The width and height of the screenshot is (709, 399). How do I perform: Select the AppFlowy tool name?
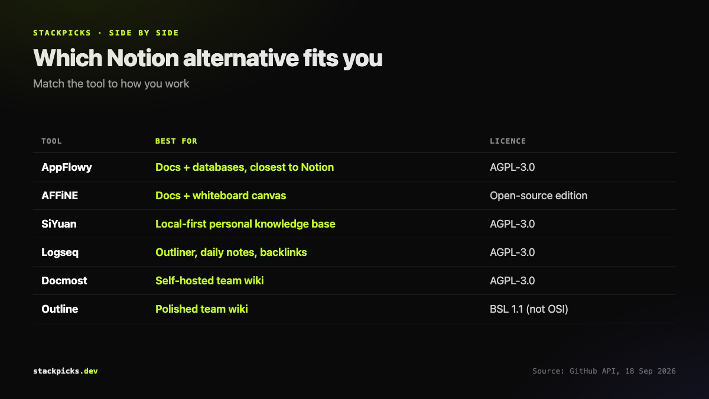coord(67,167)
